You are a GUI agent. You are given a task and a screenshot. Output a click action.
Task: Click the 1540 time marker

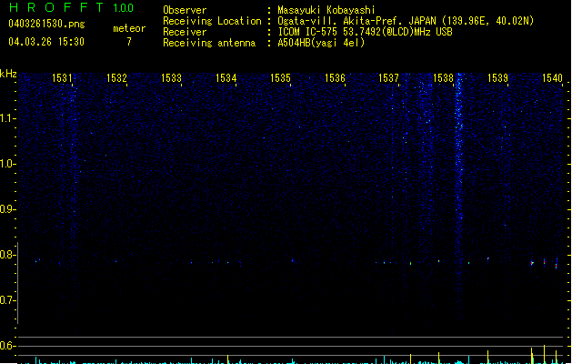point(552,78)
